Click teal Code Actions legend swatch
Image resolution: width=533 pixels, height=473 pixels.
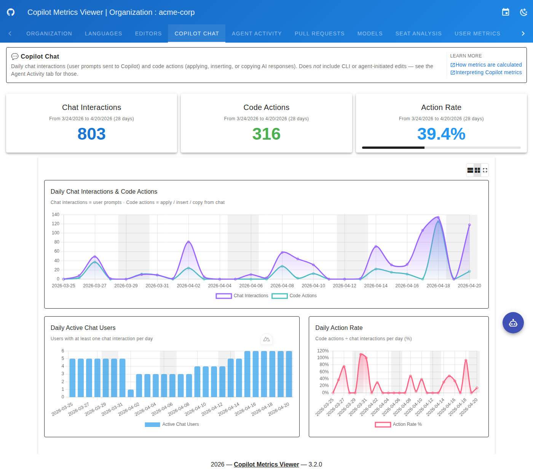(x=280, y=296)
